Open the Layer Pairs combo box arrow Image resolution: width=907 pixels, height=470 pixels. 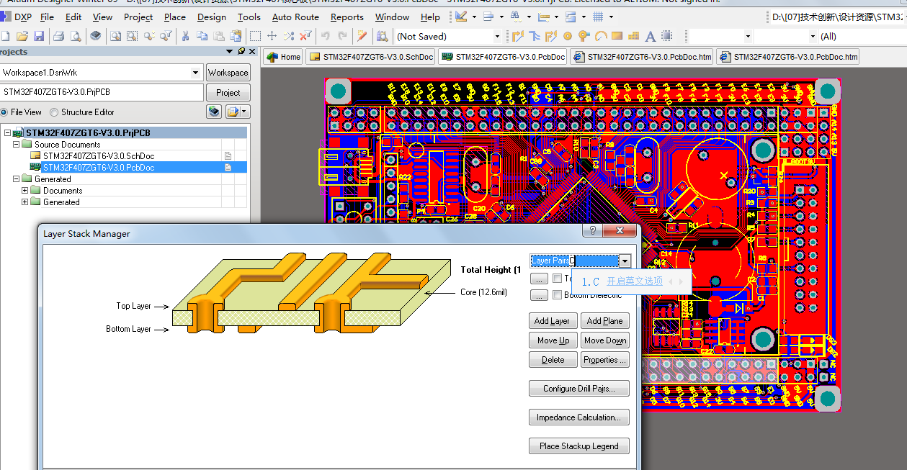click(625, 261)
